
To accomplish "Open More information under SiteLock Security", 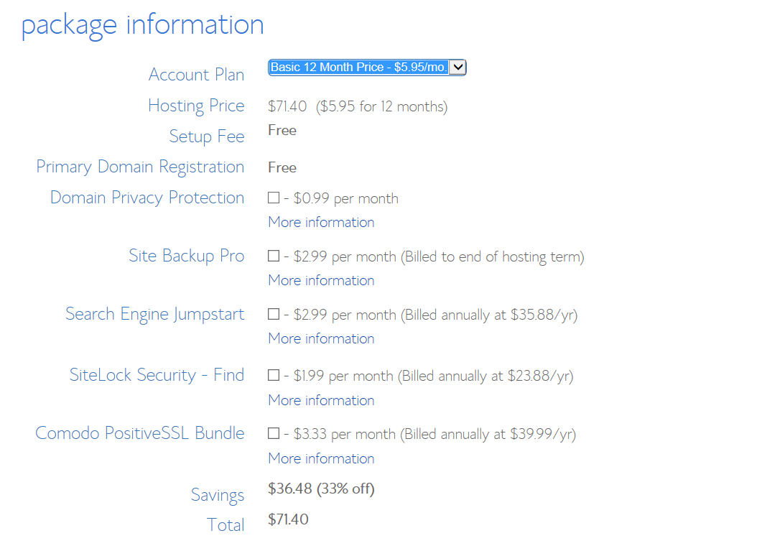I will (321, 400).
